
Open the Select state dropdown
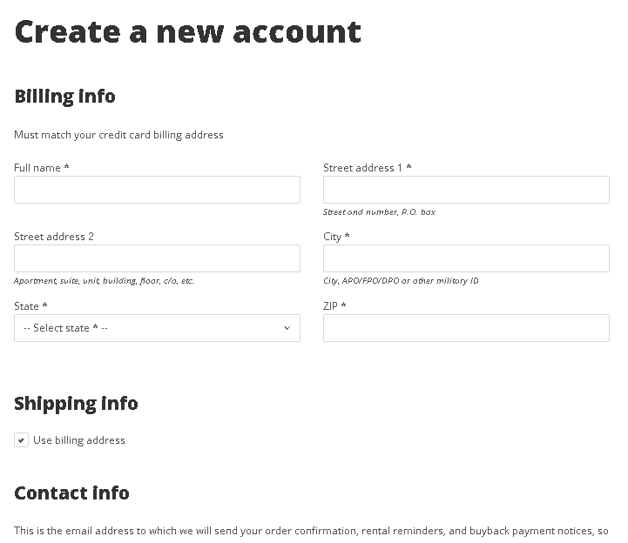(157, 328)
